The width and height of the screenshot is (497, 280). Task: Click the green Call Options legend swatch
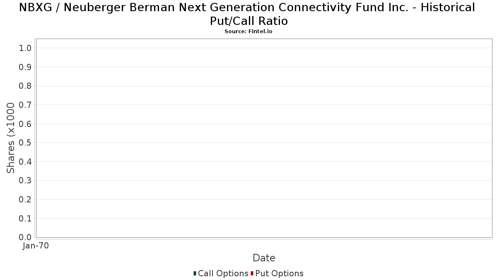click(x=195, y=273)
